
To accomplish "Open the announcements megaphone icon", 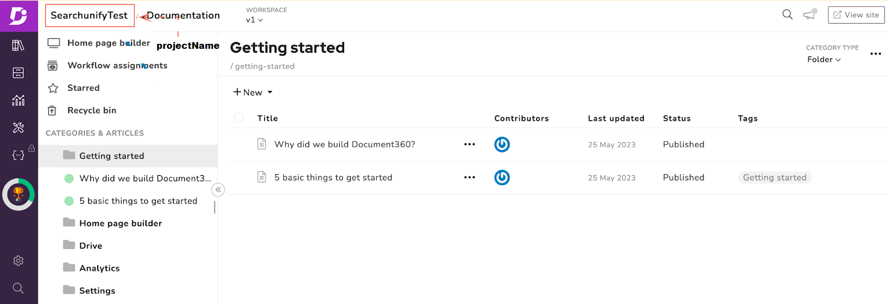I will (x=809, y=15).
